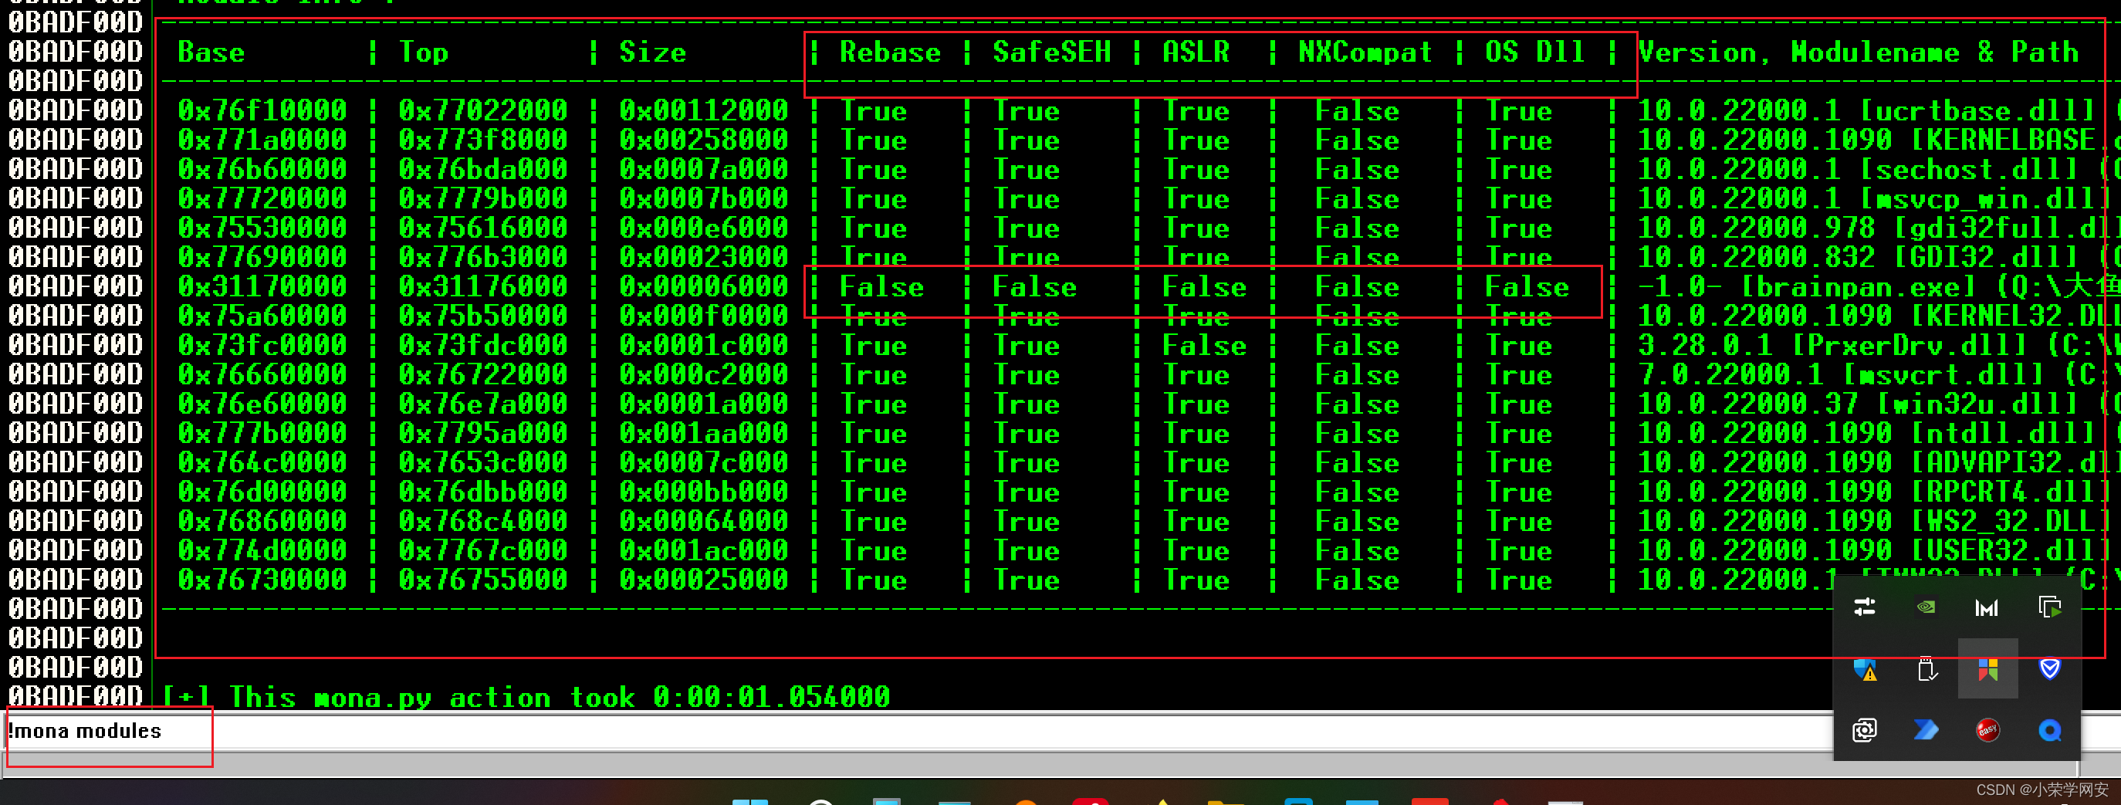Viewport: 2121px width, 805px height.
Task: Click the Size column header
Action: [x=652, y=52]
